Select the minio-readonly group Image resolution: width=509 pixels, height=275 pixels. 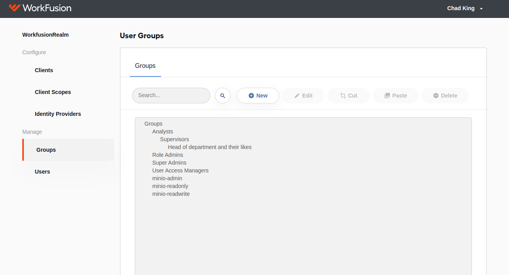click(170, 186)
